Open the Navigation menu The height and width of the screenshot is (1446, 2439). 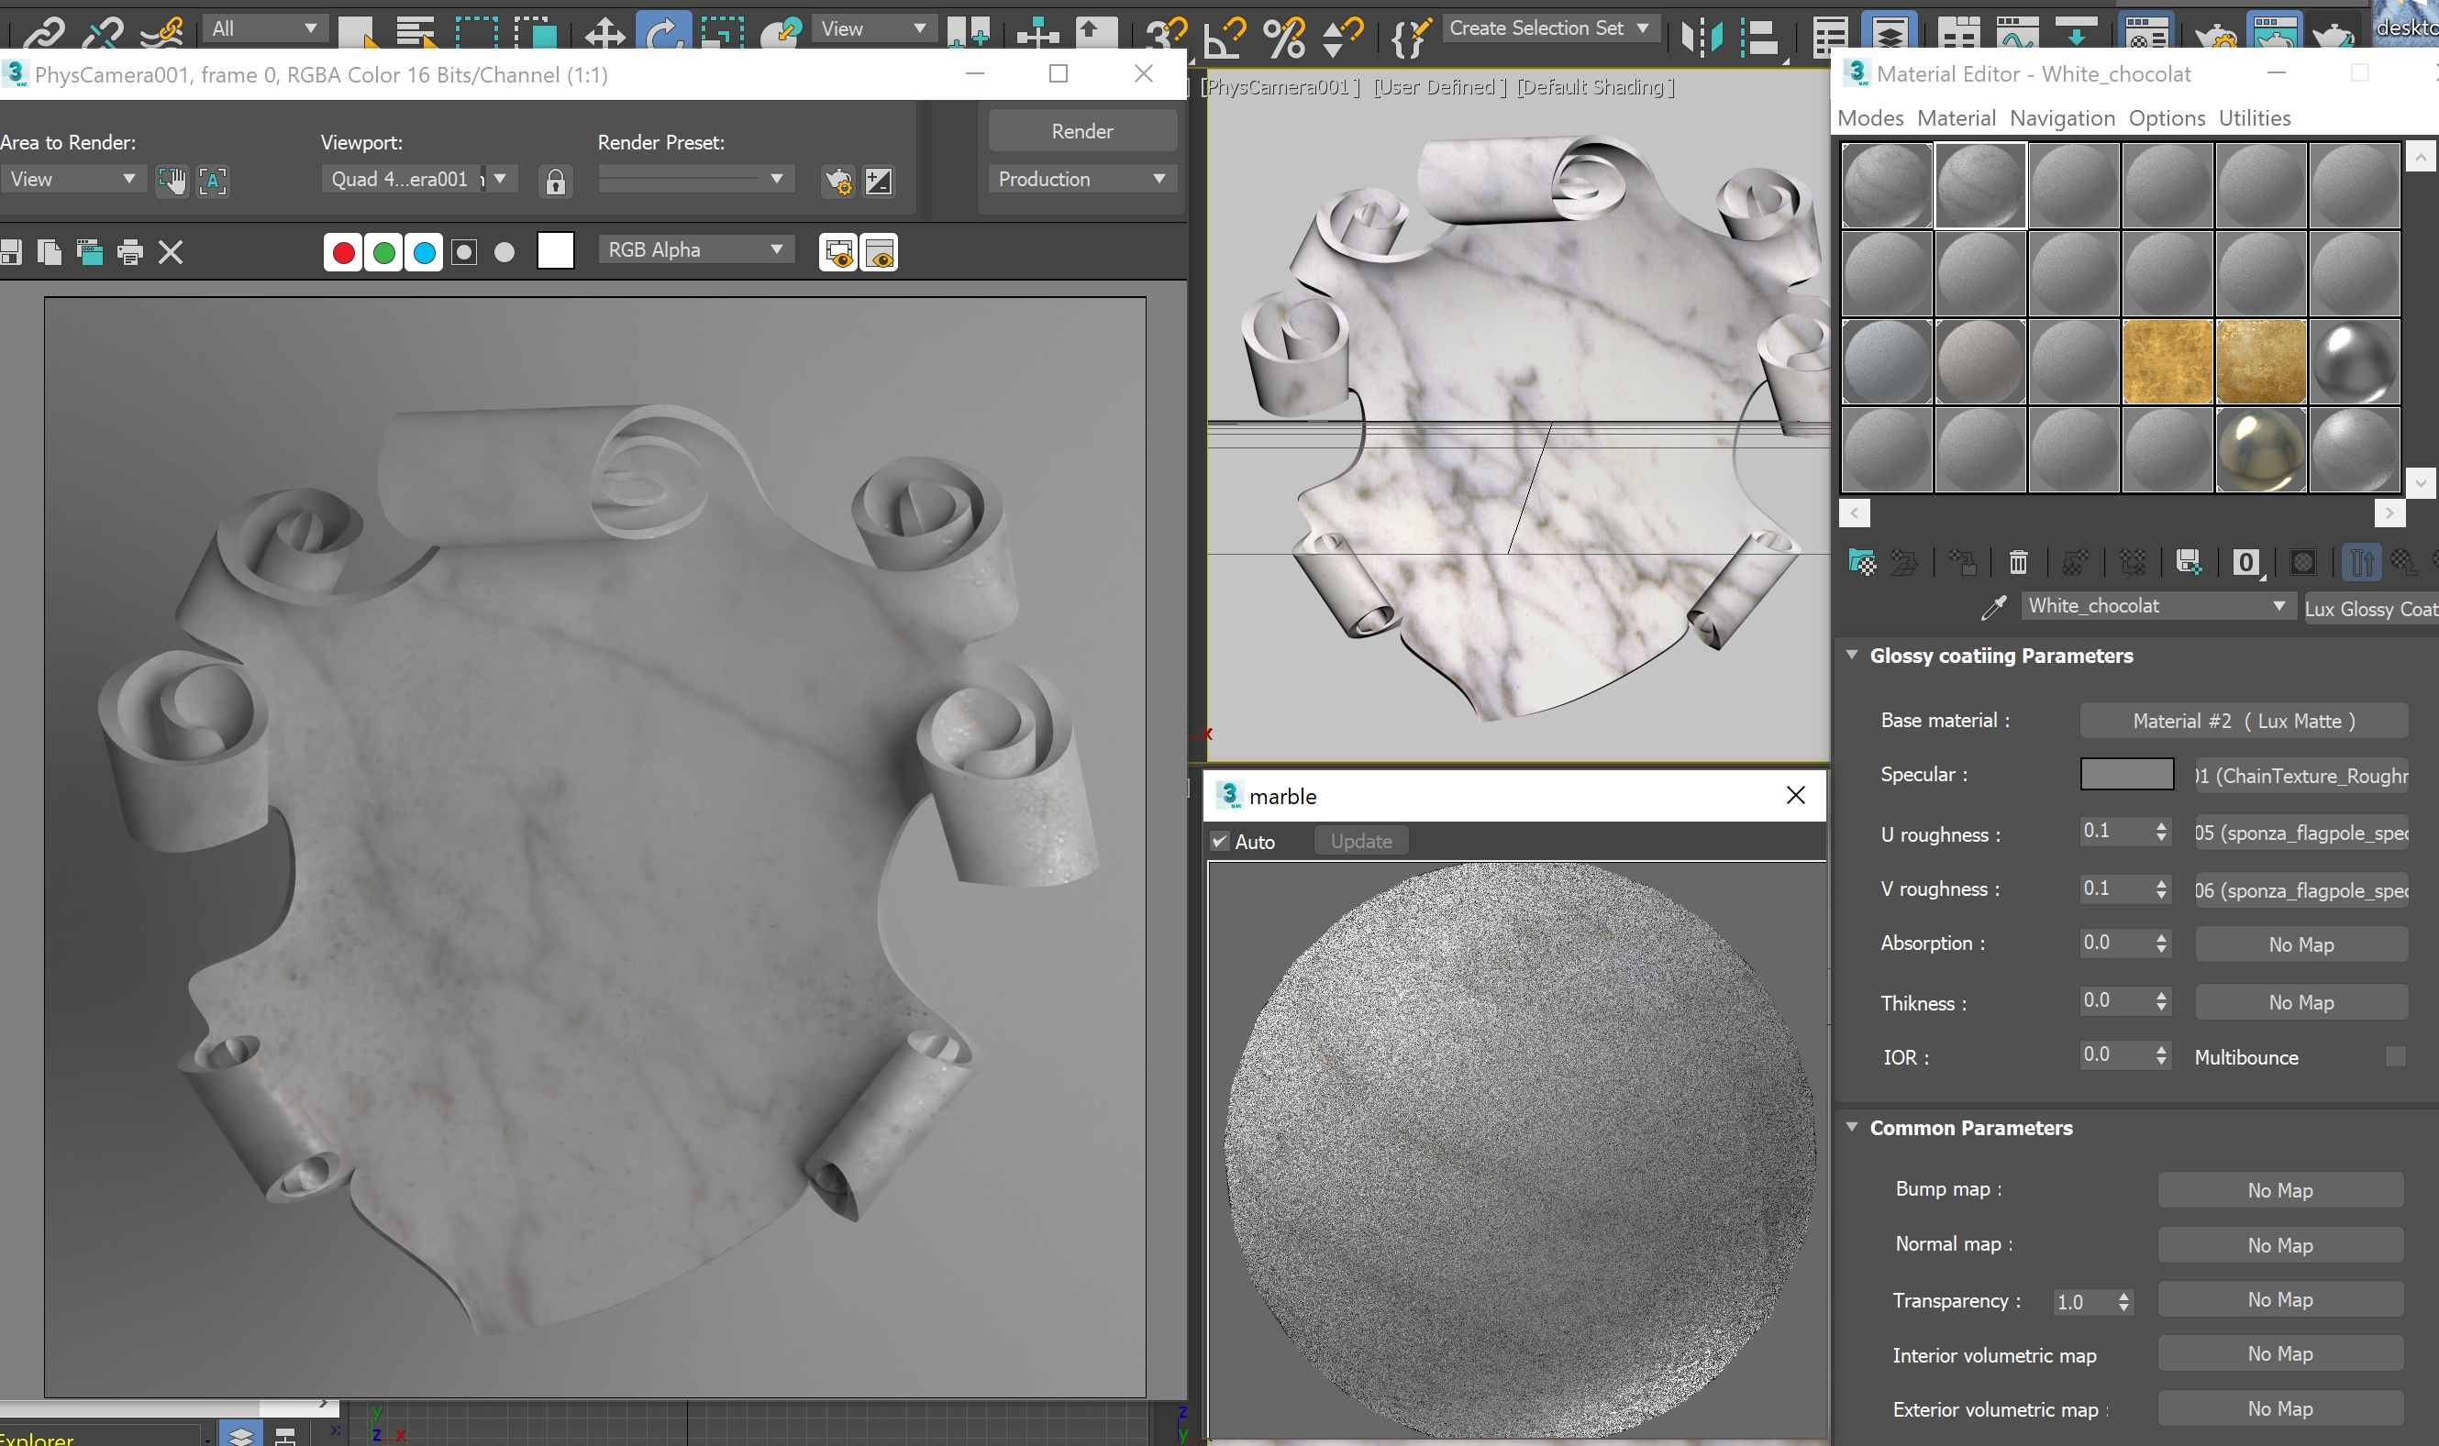pos(2062,119)
